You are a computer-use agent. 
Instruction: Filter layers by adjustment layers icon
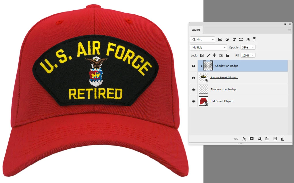tap(227, 40)
